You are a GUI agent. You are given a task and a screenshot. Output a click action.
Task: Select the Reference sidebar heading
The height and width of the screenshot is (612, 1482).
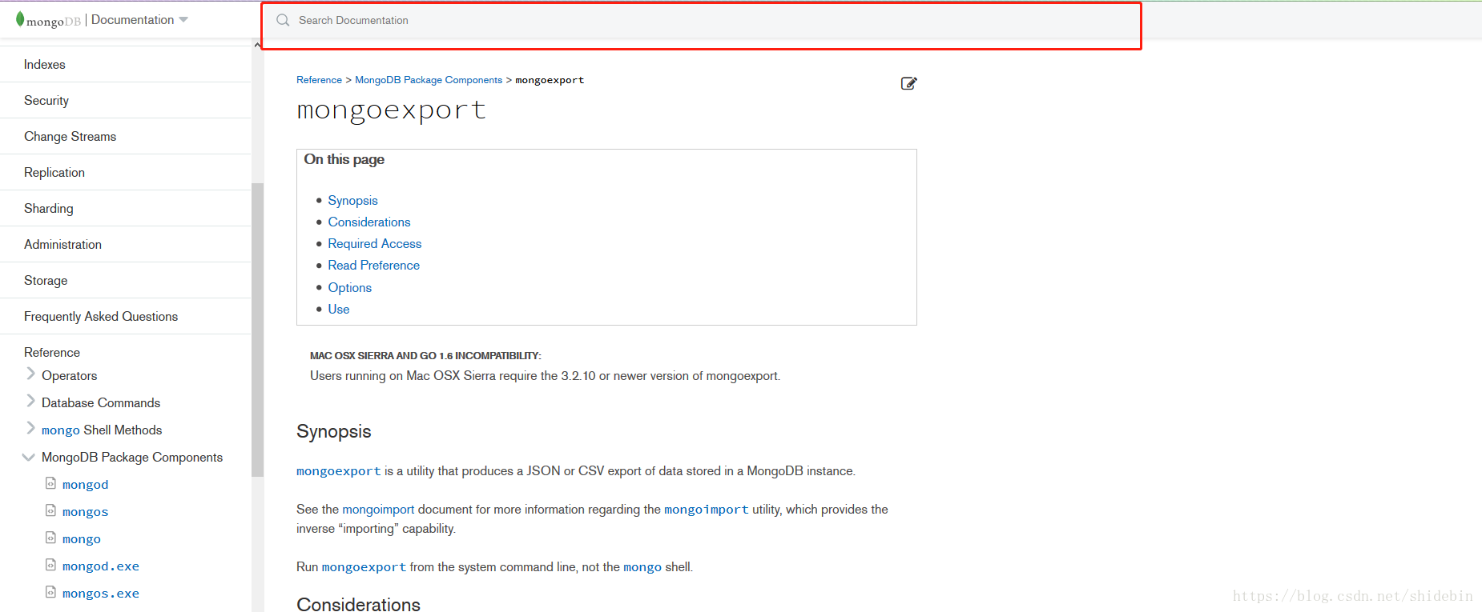coord(52,353)
